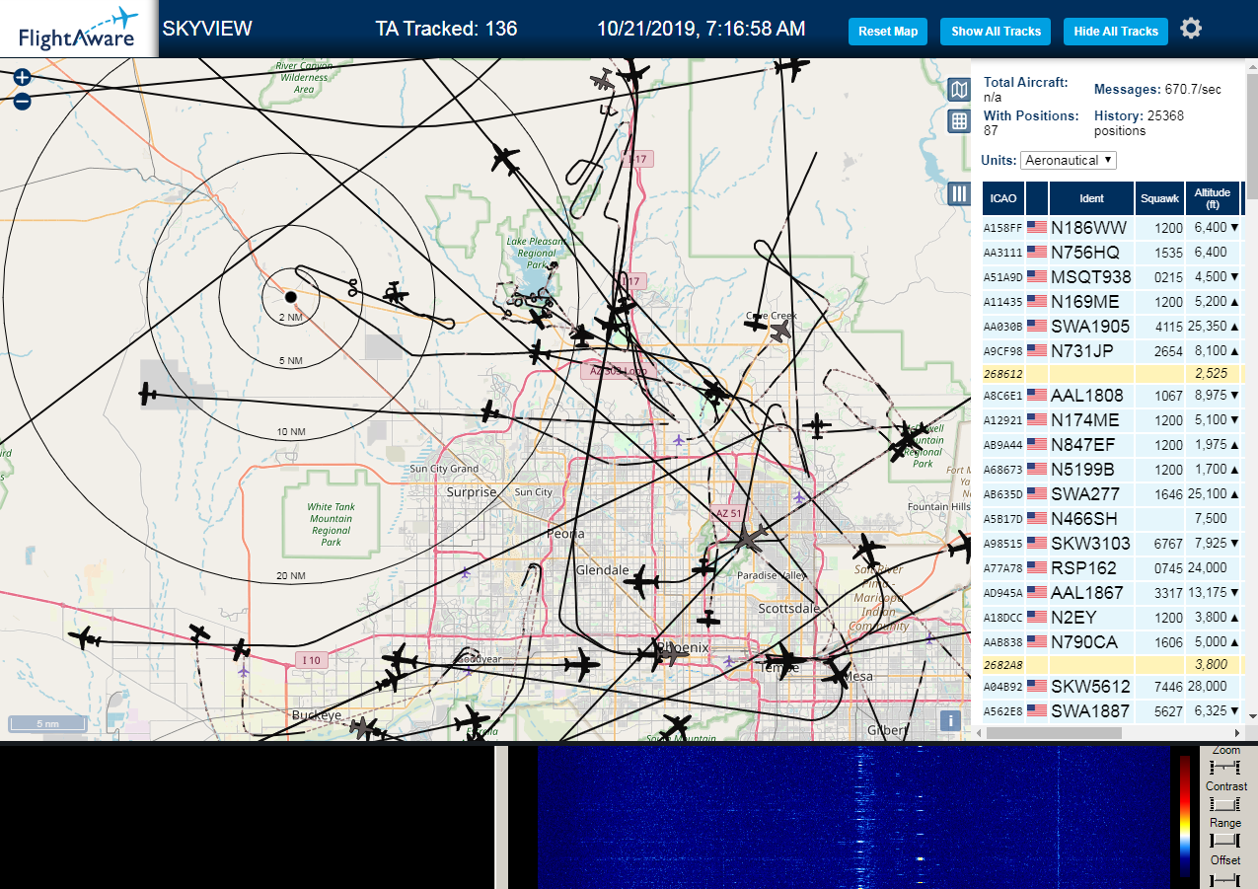Select the SWA277 aircraft row
Viewport: 1258px width, 889px height.
coord(1114,494)
